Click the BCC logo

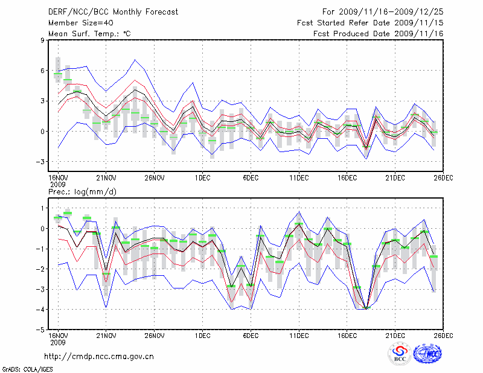(400, 354)
